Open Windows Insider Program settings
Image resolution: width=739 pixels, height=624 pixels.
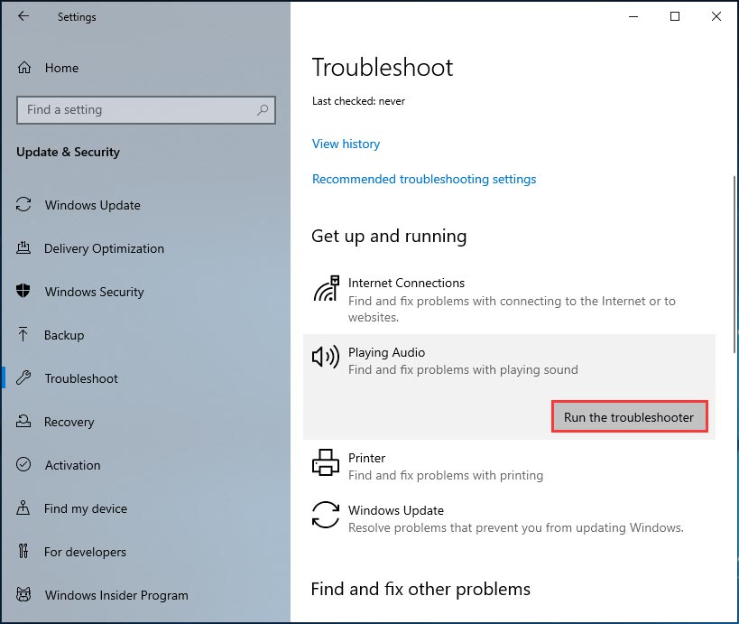[x=115, y=595]
